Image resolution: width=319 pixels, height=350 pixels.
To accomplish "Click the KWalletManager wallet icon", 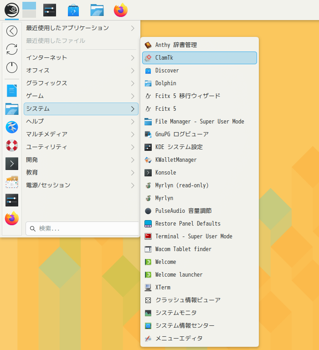I will 148,160.
